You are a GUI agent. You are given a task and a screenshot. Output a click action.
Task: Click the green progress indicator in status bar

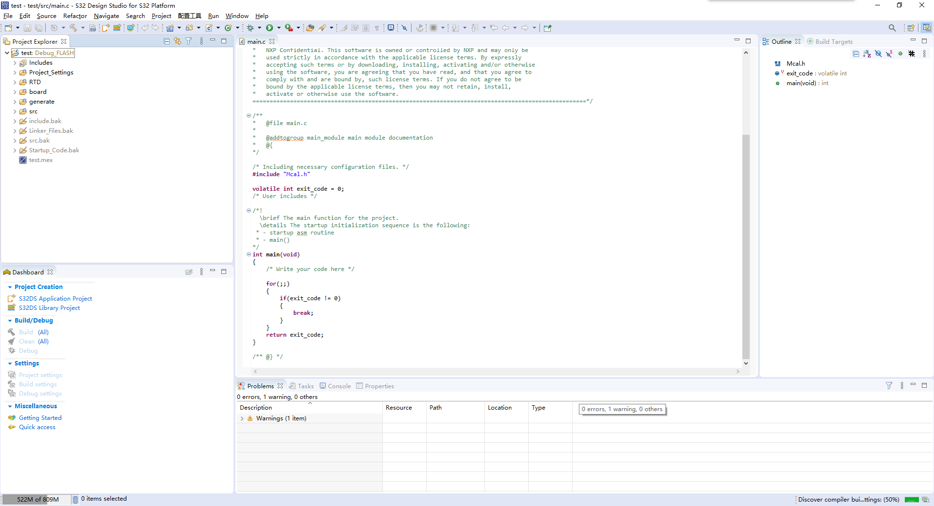pos(912,500)
